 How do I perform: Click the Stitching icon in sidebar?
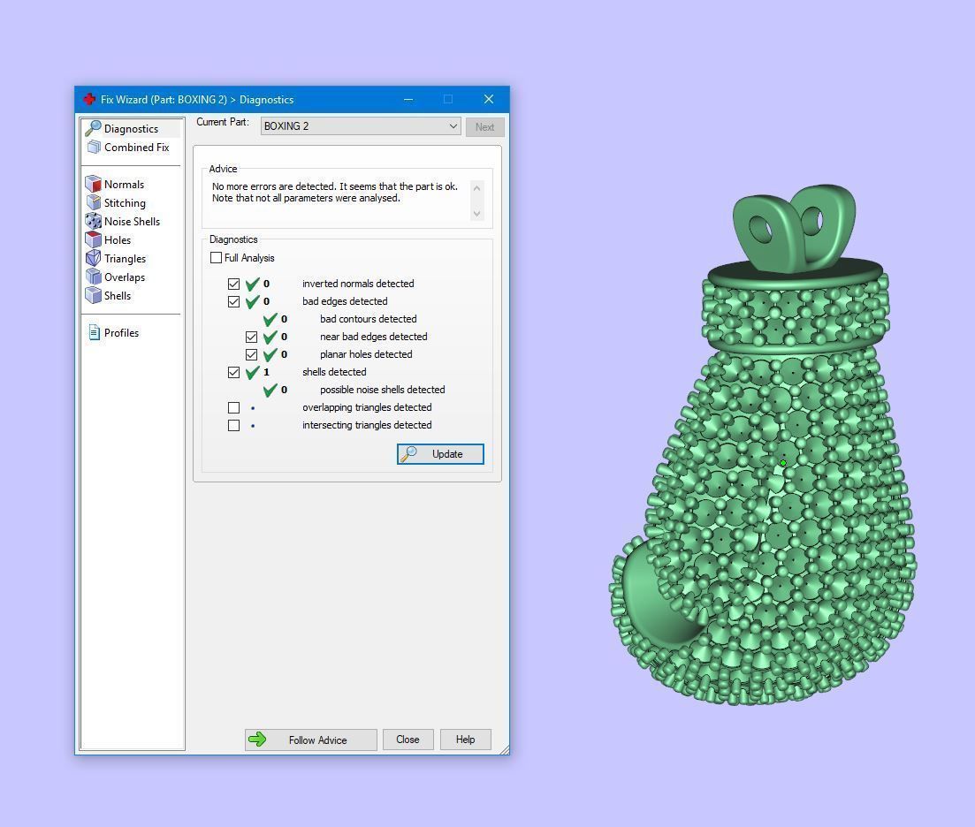[94, 202]
